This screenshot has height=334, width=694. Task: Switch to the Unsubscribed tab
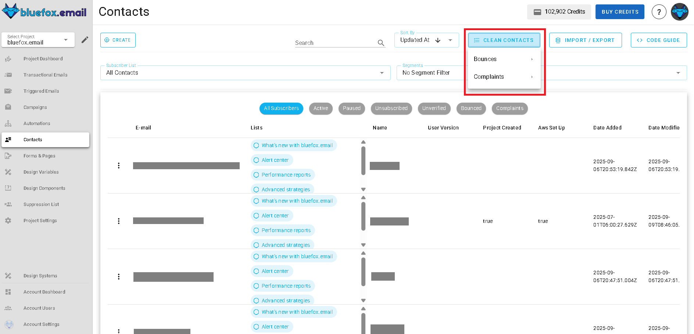pyautogui.click(x=391, y=108)
